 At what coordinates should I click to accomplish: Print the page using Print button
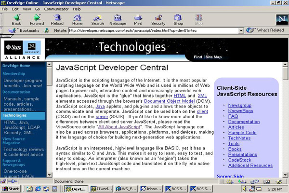pos(138,20)
